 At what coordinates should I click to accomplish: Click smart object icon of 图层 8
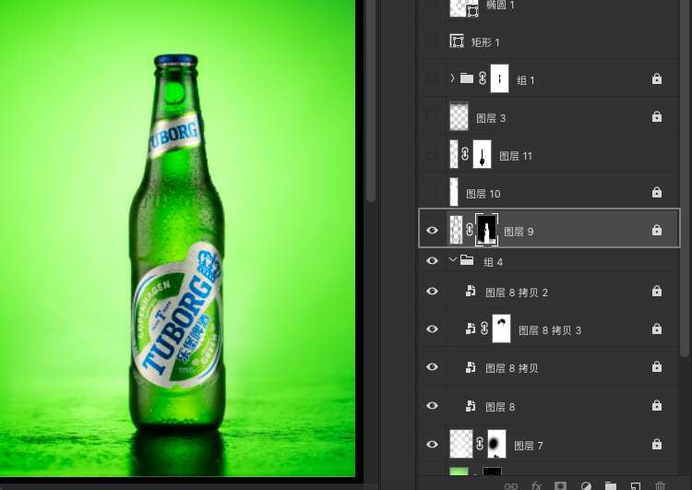[471, 405]
